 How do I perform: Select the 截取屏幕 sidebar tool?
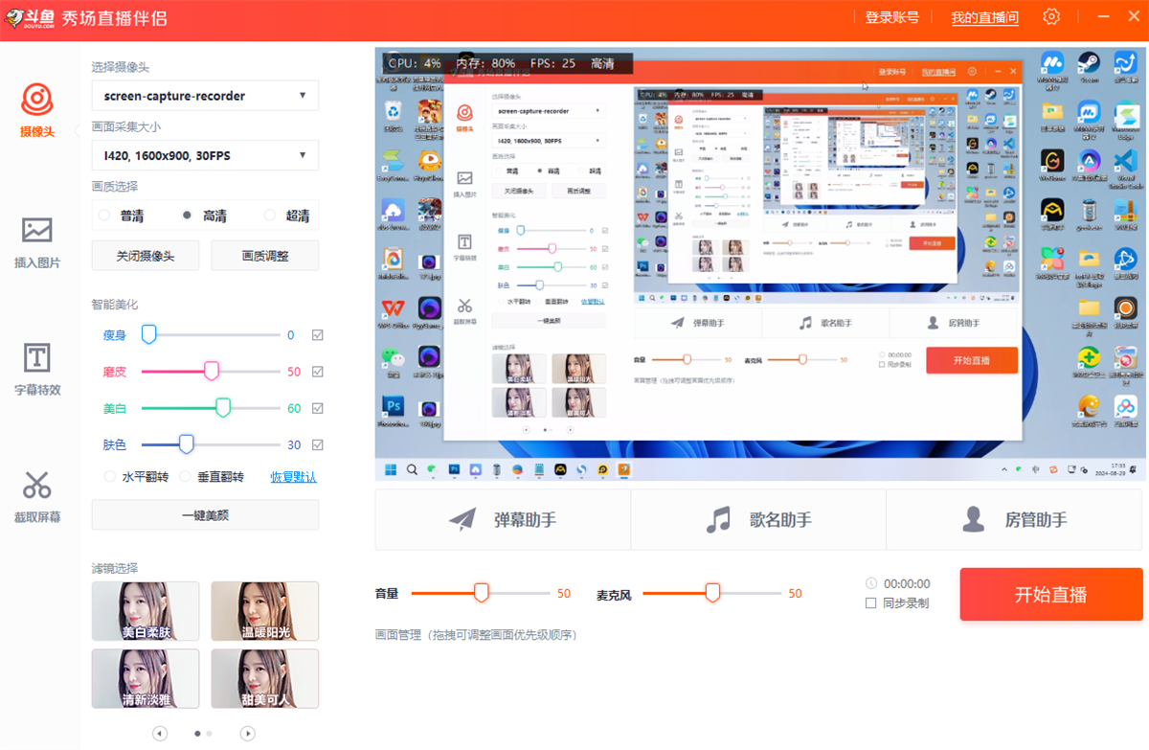pos(38,494)
